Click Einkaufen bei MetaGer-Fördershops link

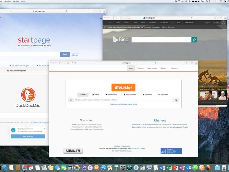123,104
